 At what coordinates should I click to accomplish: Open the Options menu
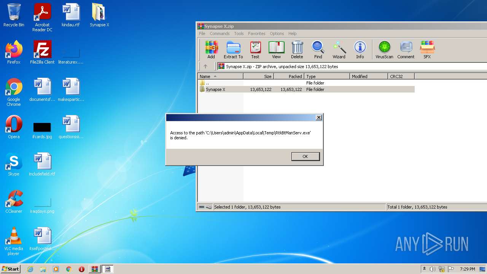[277, 33]
